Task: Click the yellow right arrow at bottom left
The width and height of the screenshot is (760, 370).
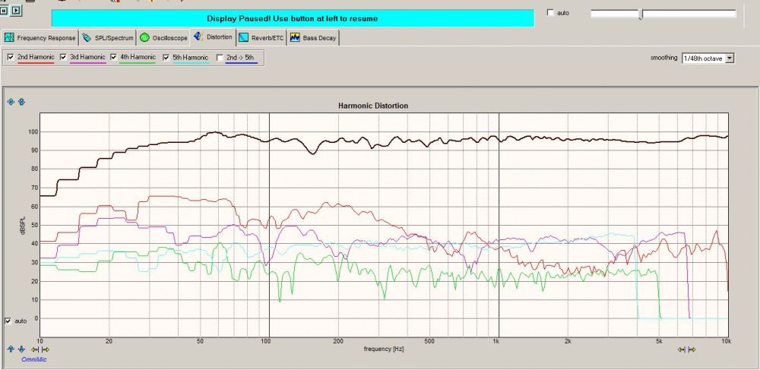Action: [46, 349]
